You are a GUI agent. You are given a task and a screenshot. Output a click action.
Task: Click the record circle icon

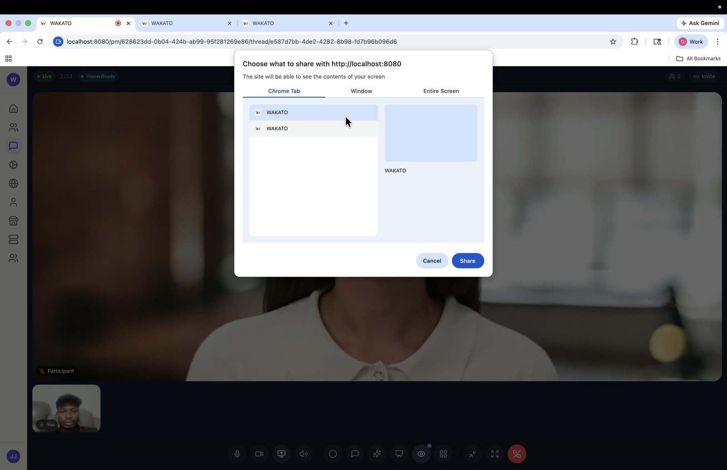pos(333,454)
